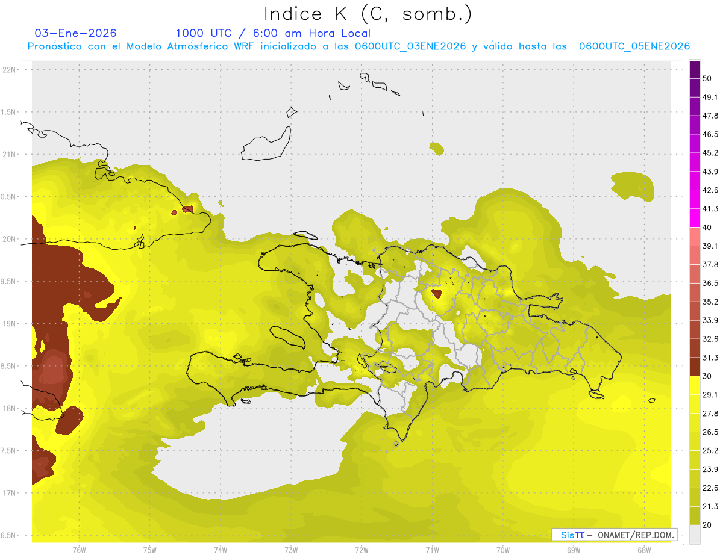Click the "68W" longitude label
Viewport: 723px width, 558px height.
point(644,550)
